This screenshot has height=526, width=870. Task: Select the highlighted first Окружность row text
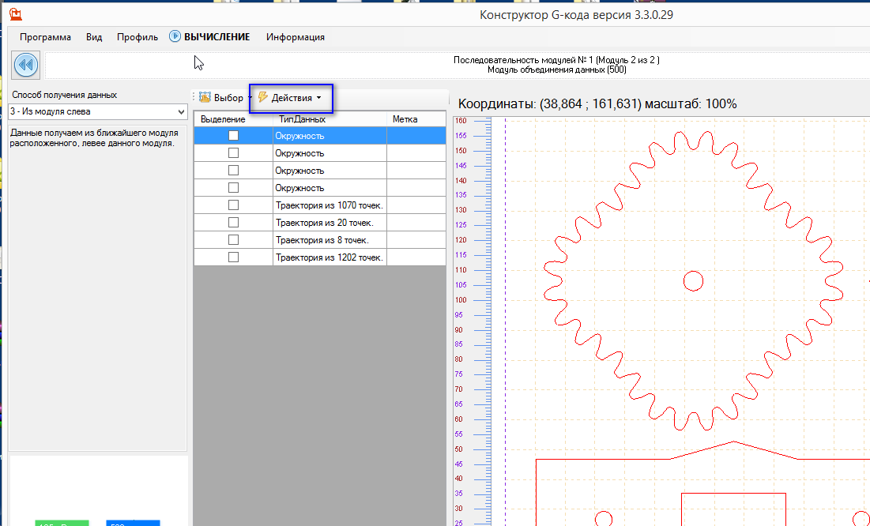coord(299,135)
